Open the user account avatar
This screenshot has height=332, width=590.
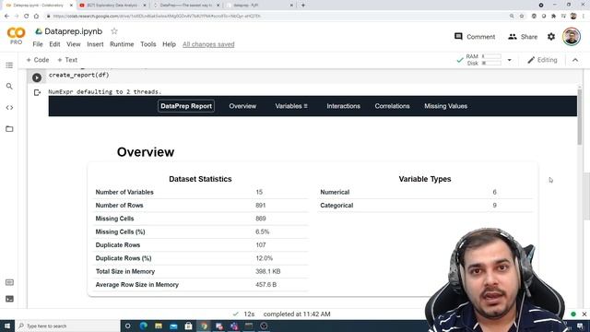[572, 37]
